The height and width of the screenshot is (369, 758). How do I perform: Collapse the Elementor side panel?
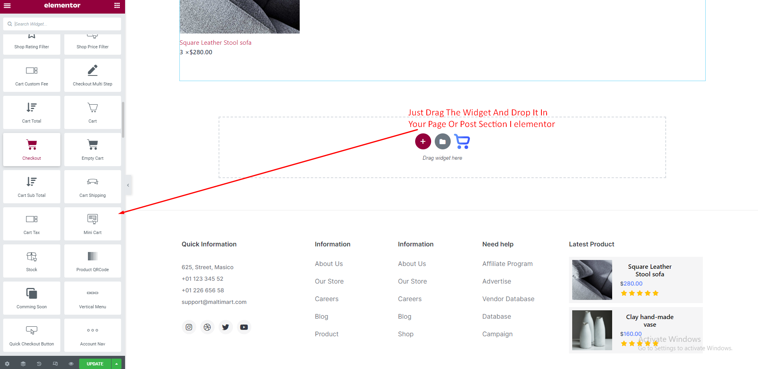128,185
